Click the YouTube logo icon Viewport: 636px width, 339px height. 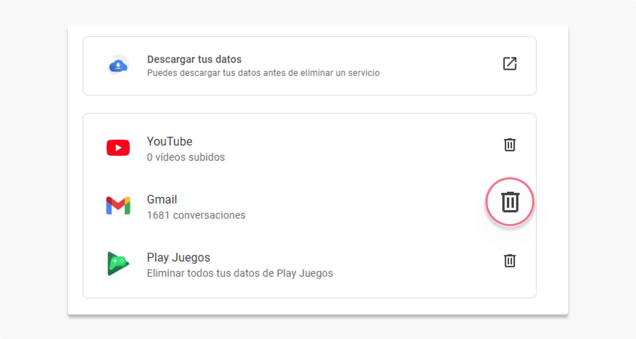(x=118, y=147)
